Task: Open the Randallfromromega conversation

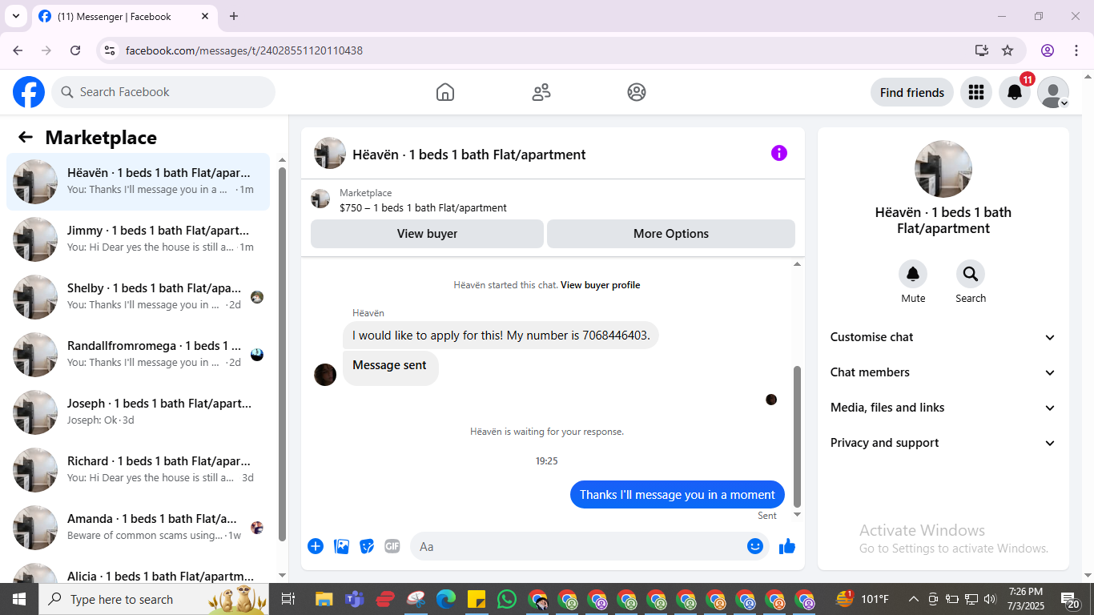Action: pos(139,355)
